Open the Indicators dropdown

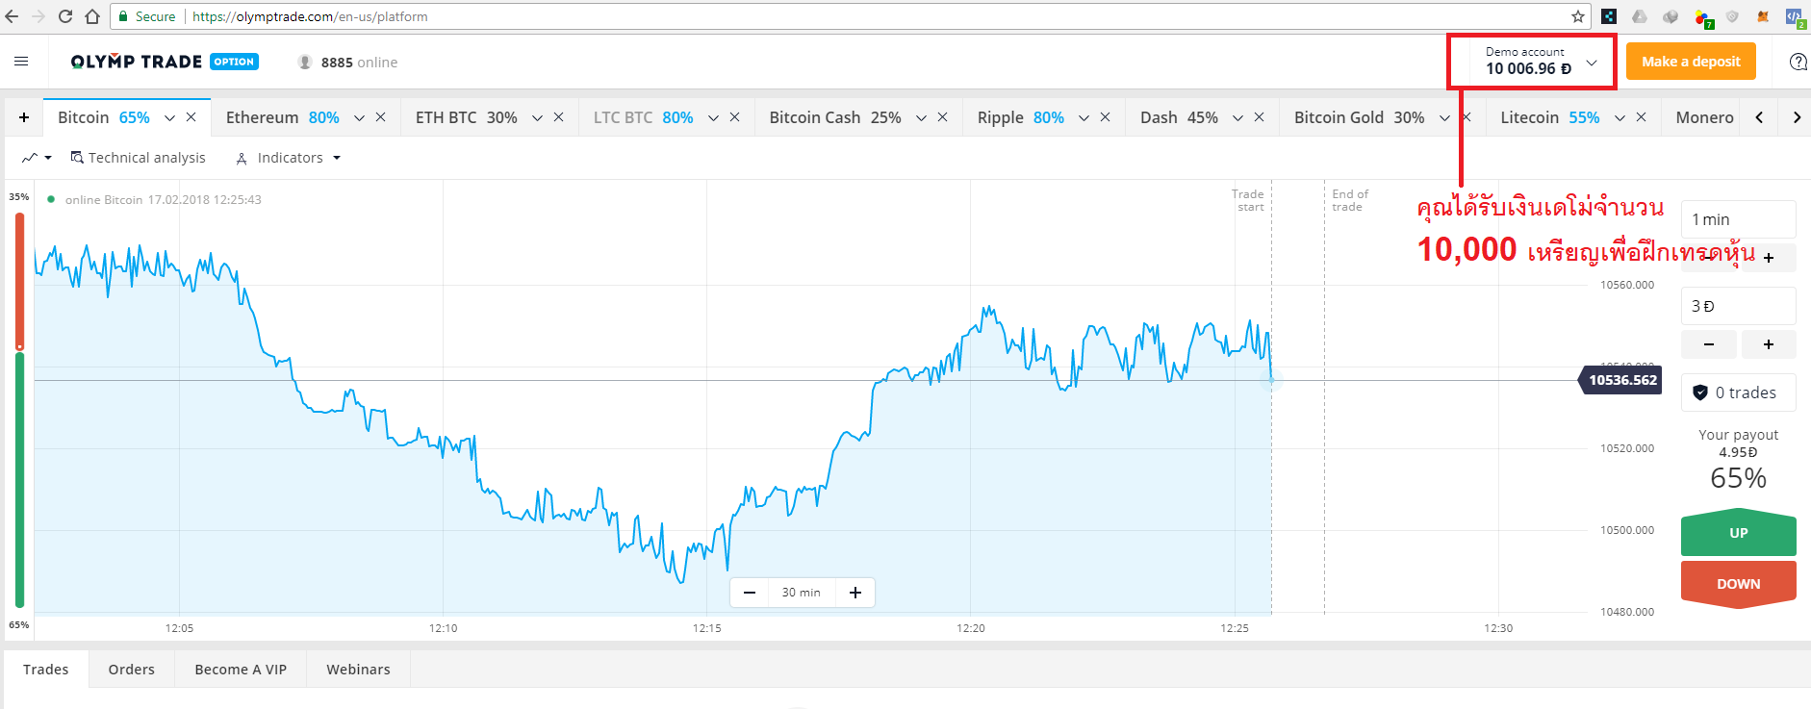click(x=289, y=158)
